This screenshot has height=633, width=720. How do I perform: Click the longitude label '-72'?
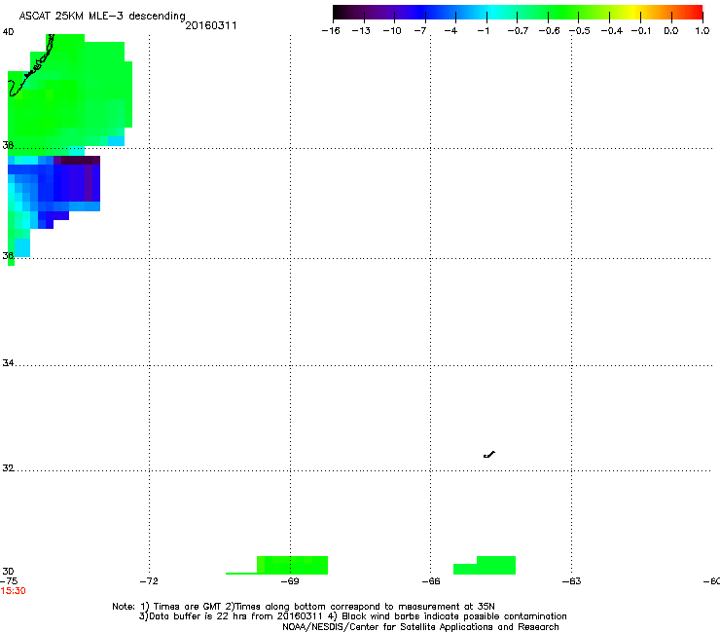(x=149, y=581)
